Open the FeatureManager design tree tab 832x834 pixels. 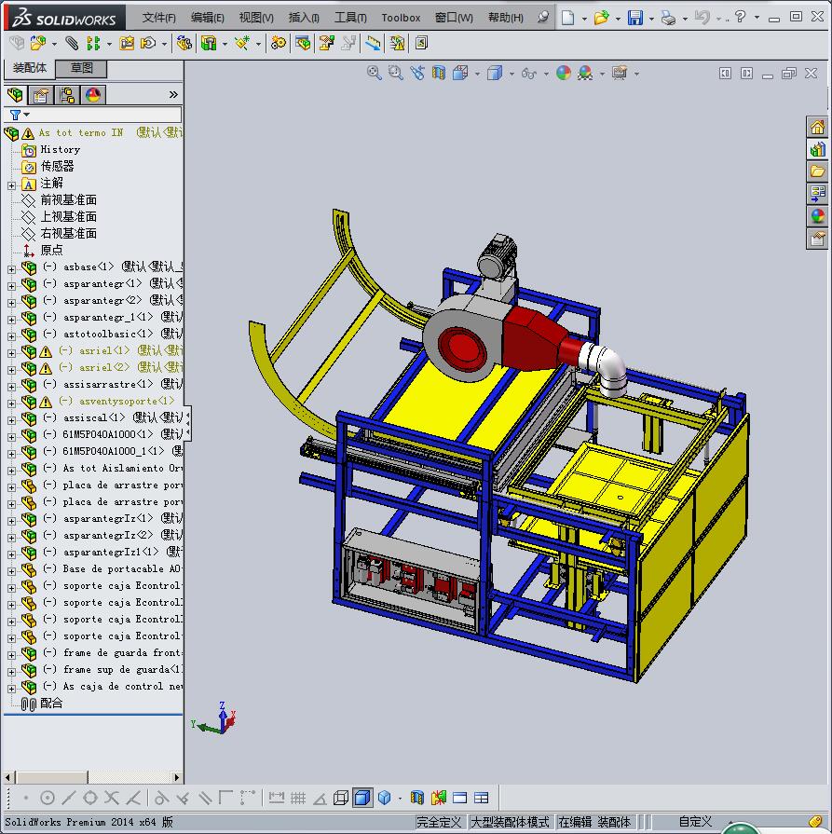16,95
